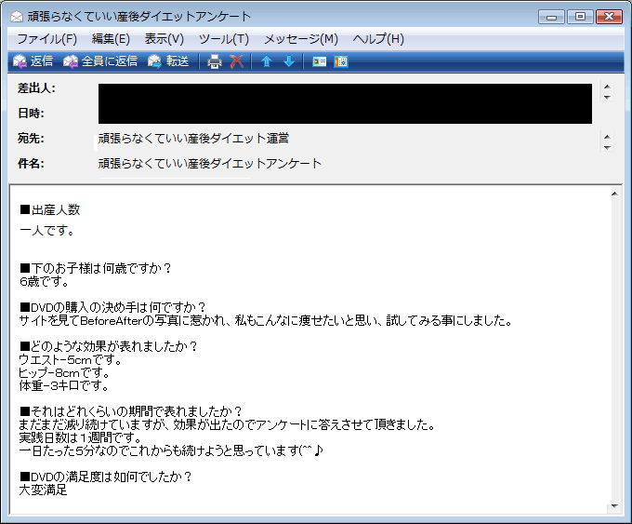The height and width of the screenshot is (524, 632).
Task: Open the ツール(T) menu
Action: click(x=224, y=39)
